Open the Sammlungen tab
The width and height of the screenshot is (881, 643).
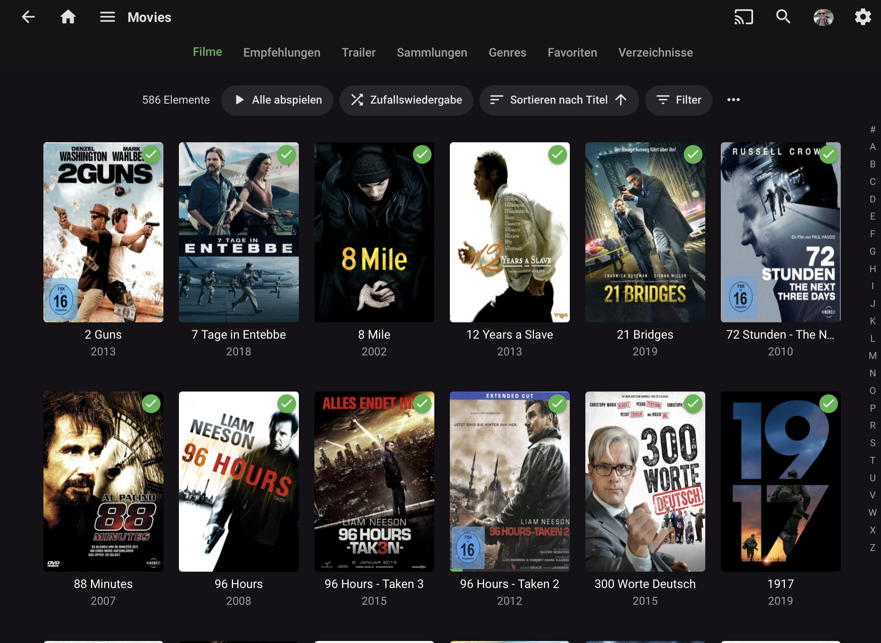432,52
